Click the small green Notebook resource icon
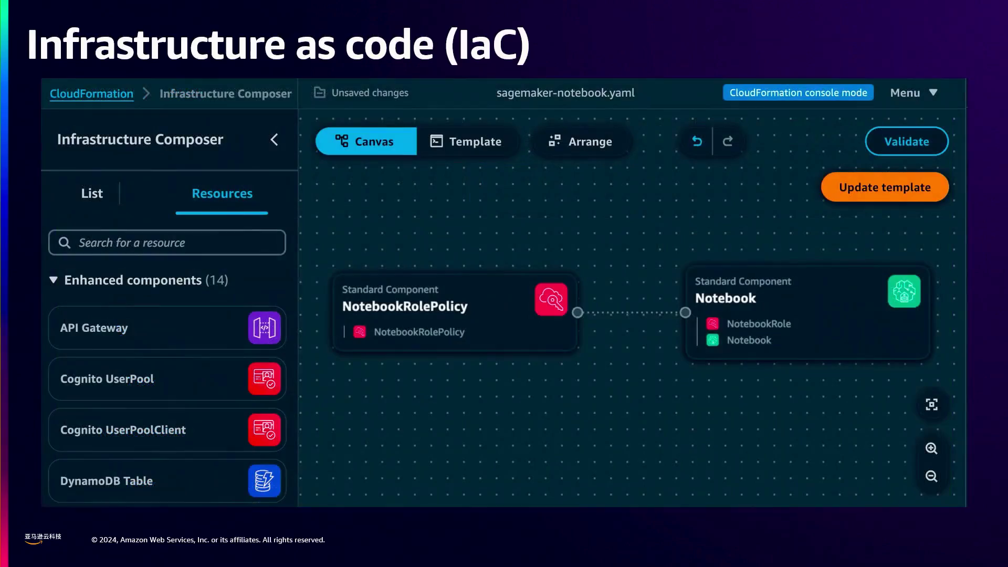This screenshot has height=567, width=1008. click(x=712, y=340)
